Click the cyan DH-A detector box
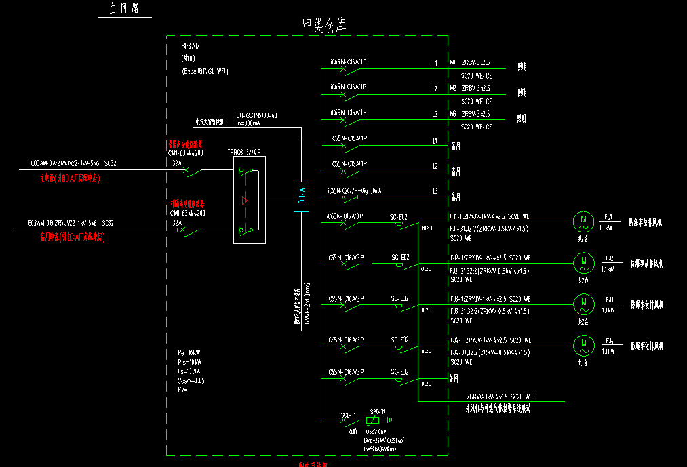Image resolution: width=687 pixels, height=467 pixels. click(301, 197)
